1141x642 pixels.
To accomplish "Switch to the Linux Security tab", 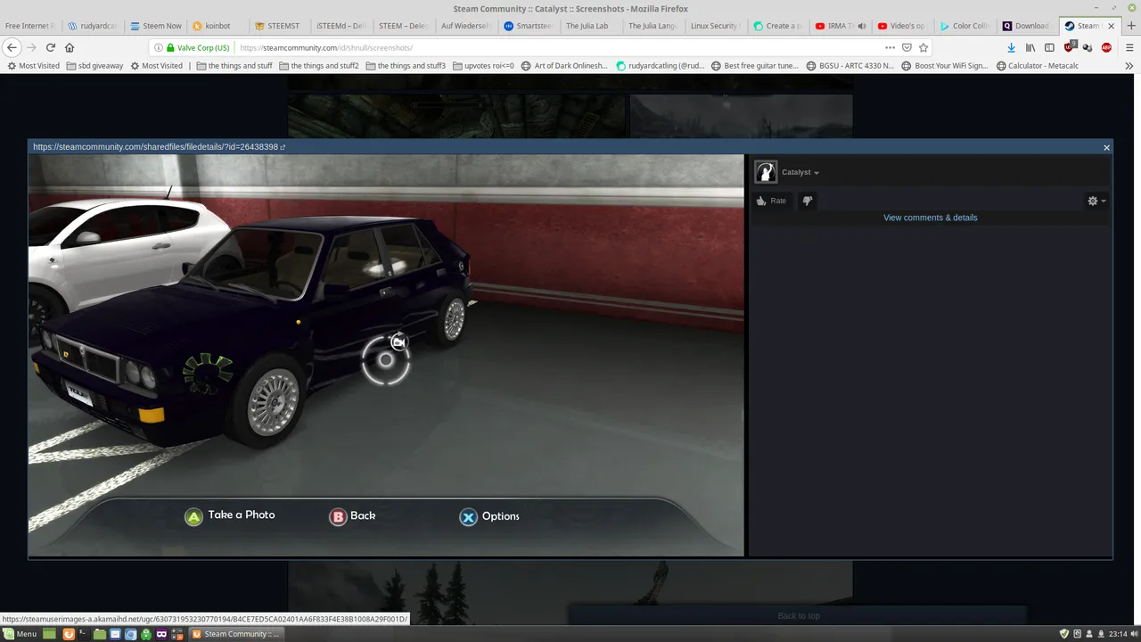I will click(714, 26).
